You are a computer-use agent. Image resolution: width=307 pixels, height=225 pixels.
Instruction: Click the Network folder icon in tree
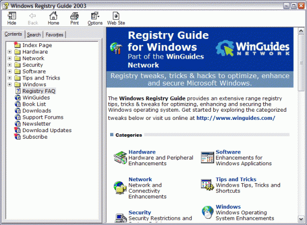17,58
